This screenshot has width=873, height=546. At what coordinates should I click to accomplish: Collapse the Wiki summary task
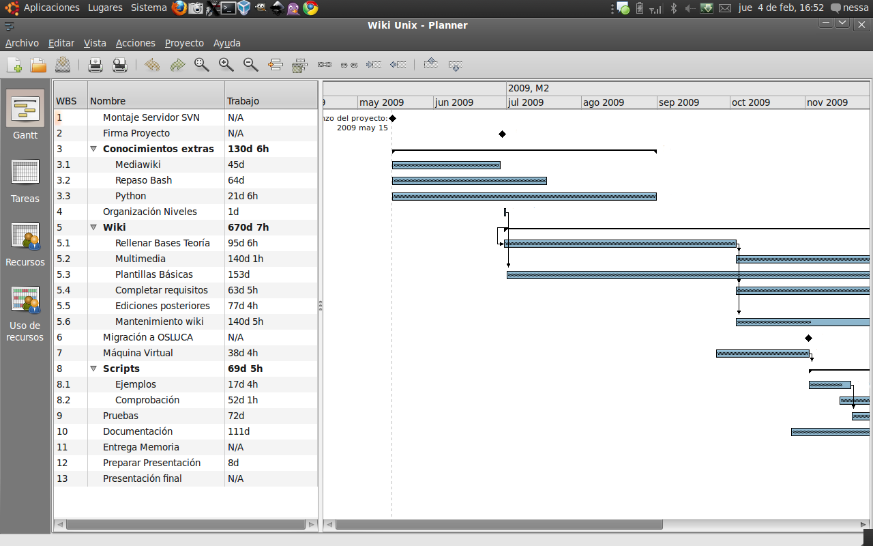click(x=93, y=227)
